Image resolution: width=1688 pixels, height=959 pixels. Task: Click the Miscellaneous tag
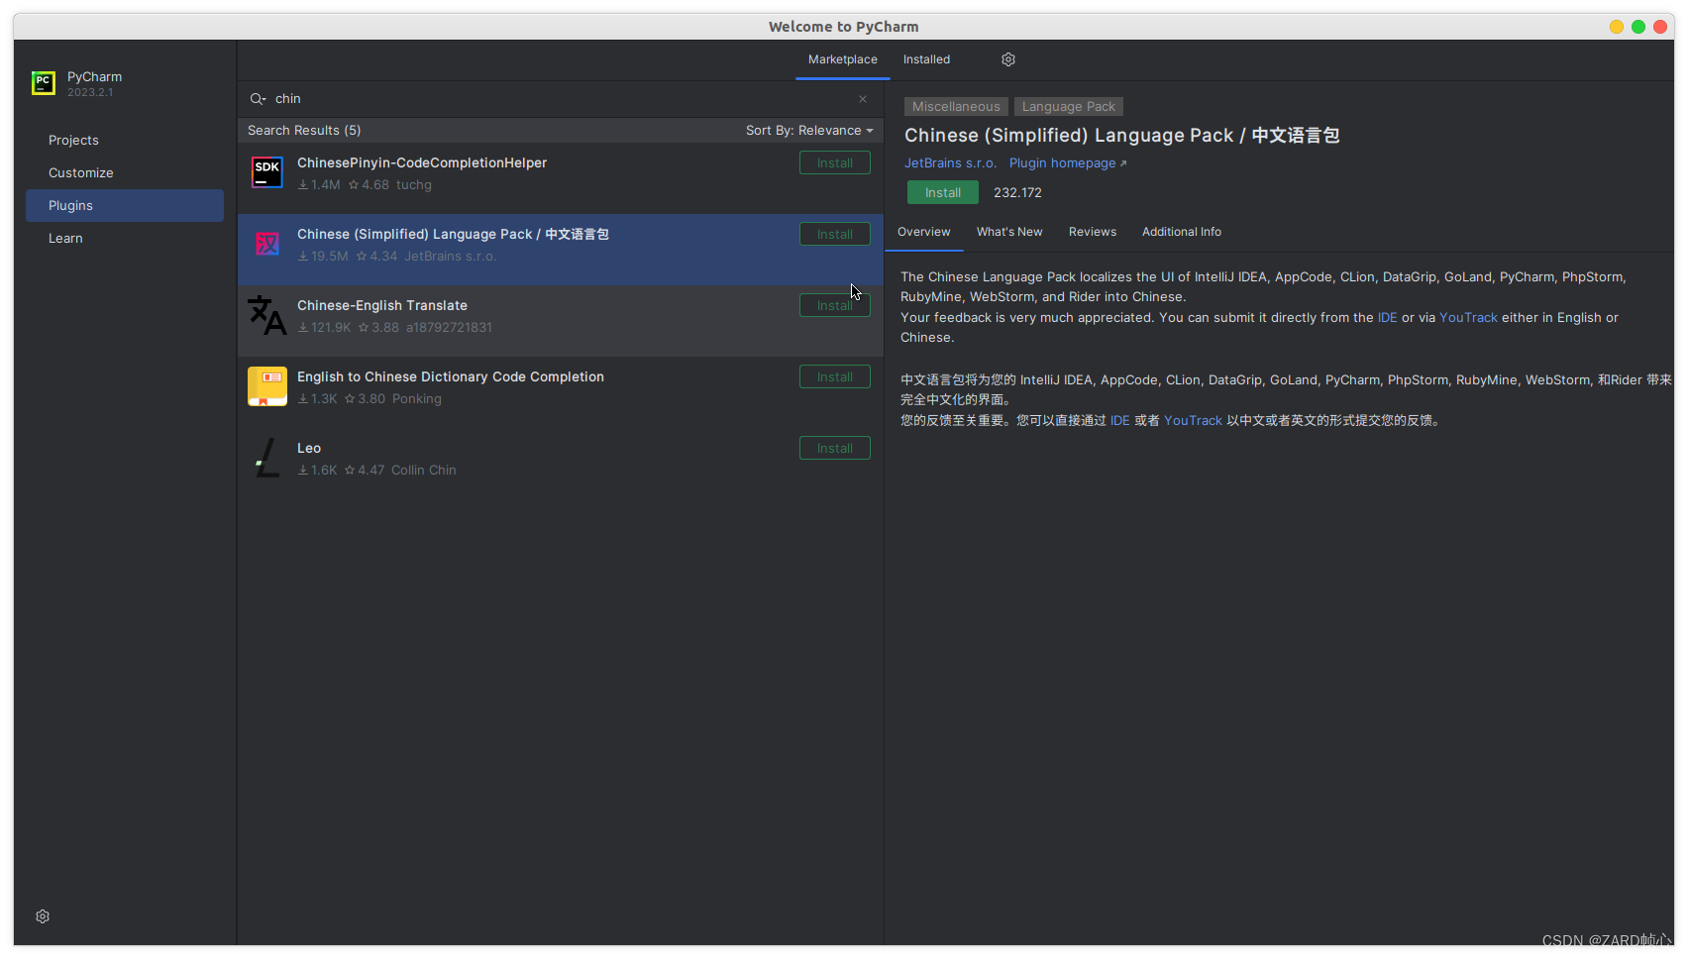pos(956,107)
